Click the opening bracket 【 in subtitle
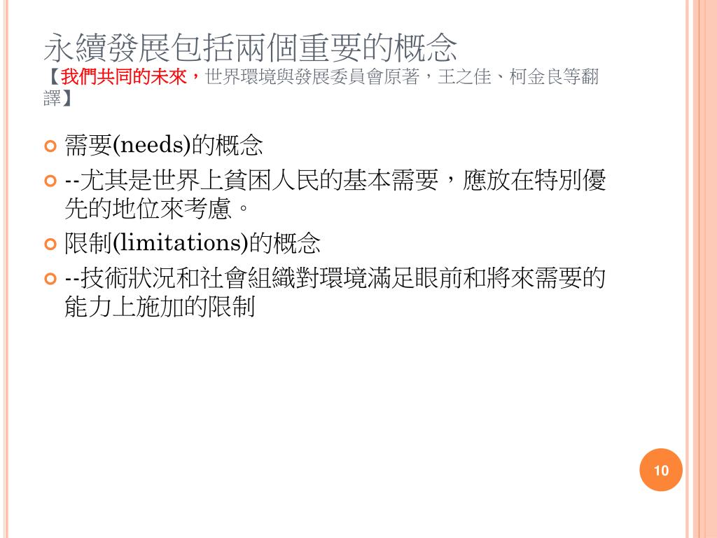717x538 pixels. 52,76
